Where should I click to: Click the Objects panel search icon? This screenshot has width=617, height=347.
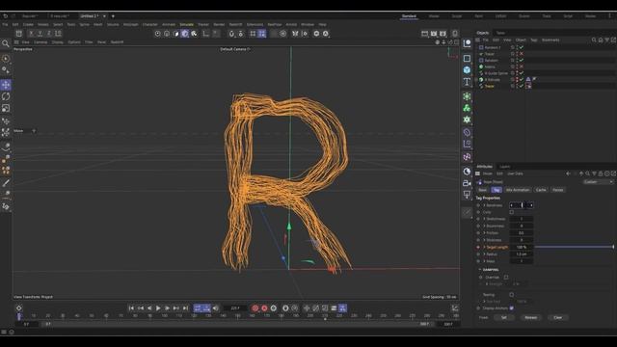(594, 40)
